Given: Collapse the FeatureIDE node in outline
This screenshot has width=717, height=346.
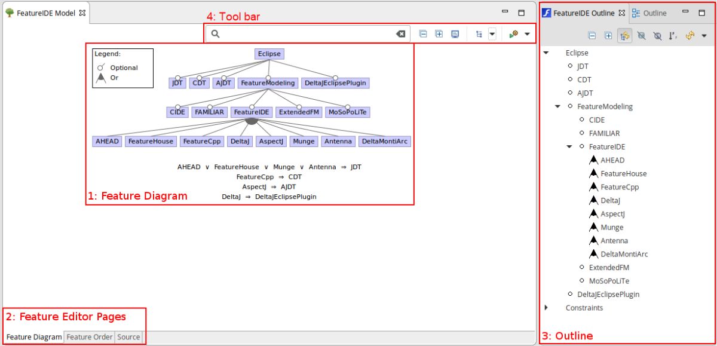Looking at the screenshot, I should pos(569,146).
